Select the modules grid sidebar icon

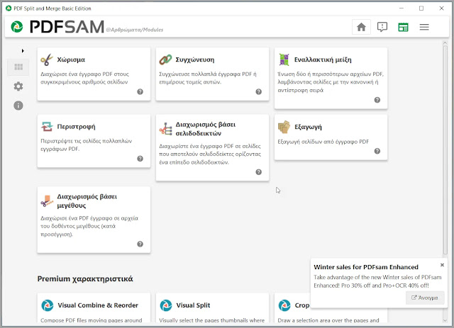point(18,67)
